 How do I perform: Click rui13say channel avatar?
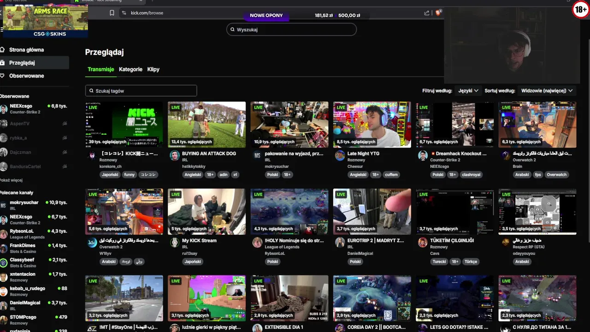(x=174, y=243)
